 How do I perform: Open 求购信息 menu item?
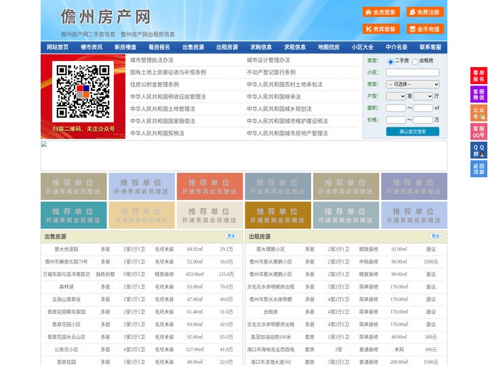point(261,47)
